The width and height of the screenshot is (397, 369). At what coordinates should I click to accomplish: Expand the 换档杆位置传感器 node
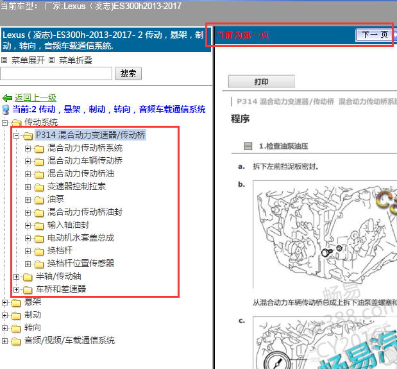click(28, 264)
